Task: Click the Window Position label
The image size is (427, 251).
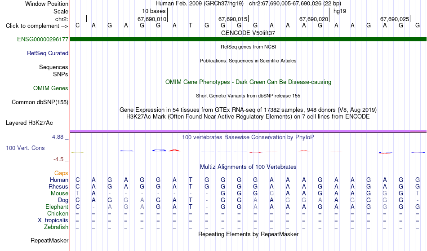Action: point(47,4)
